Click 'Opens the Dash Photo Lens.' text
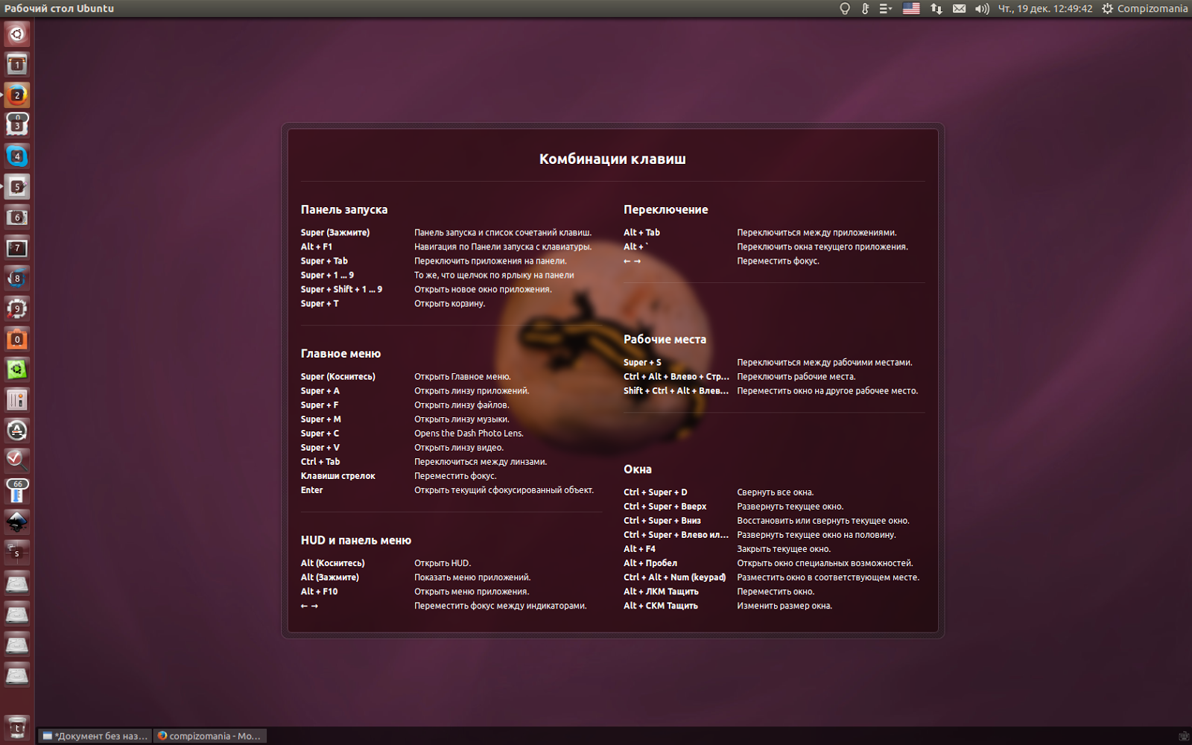Viewport: 1192px width, 745px height. [x=469, y=433]
